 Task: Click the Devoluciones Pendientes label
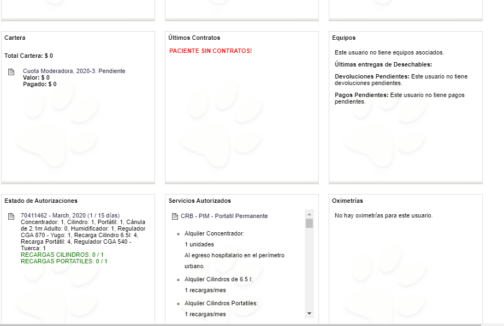tap(372, 76)
